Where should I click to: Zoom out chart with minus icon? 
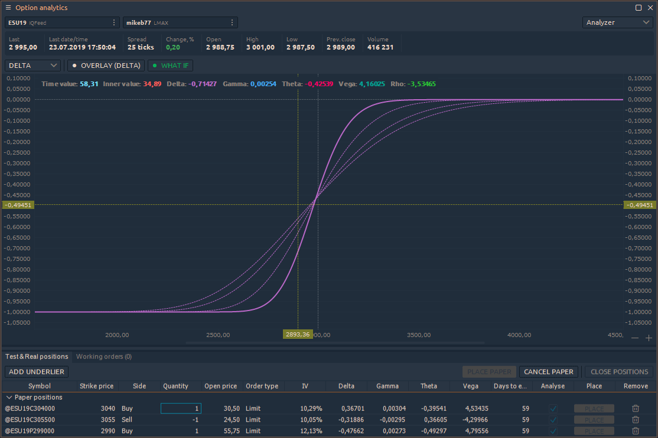[x=635, y=338]
